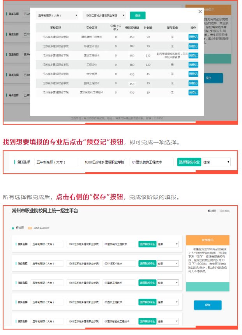Close the major selection popup with X

click(200, 12)
